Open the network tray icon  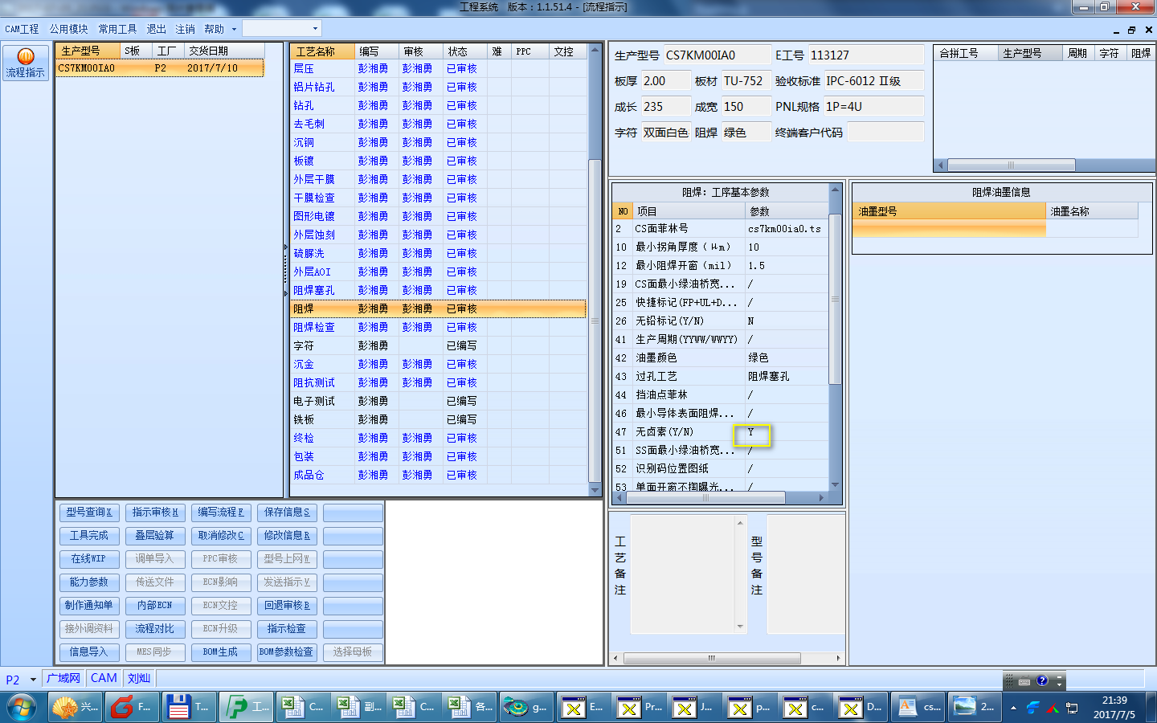(x=1072, y=708)
